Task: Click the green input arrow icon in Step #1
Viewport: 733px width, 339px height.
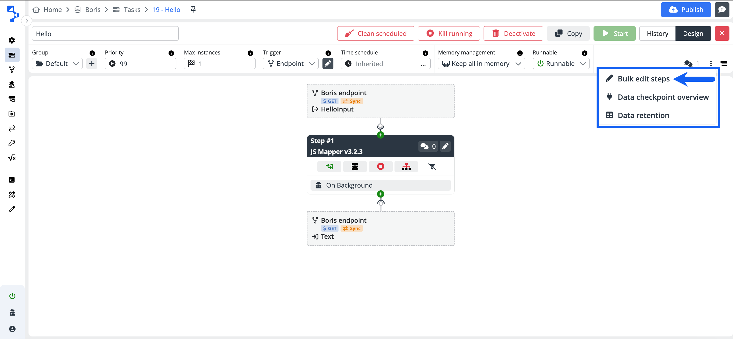Action: pyautogui.click(x=329, y=166)
